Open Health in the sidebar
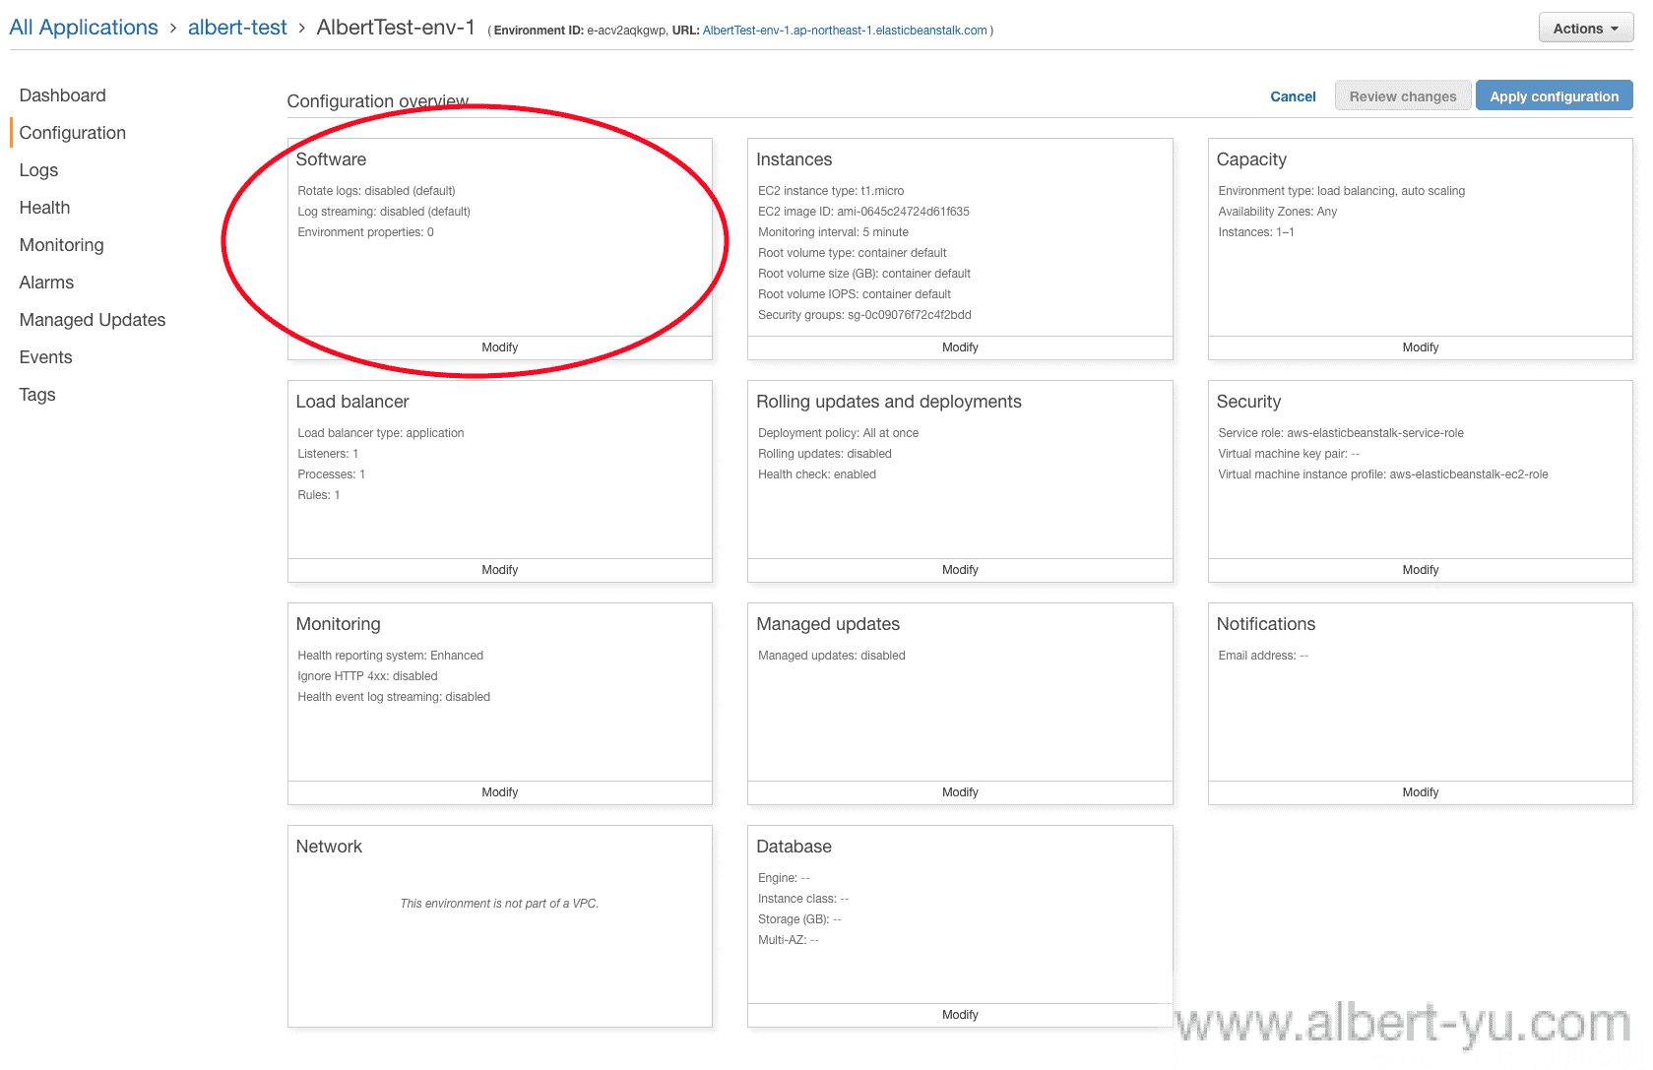Viewport: 1653px width, 1070px height. (45, 208)
